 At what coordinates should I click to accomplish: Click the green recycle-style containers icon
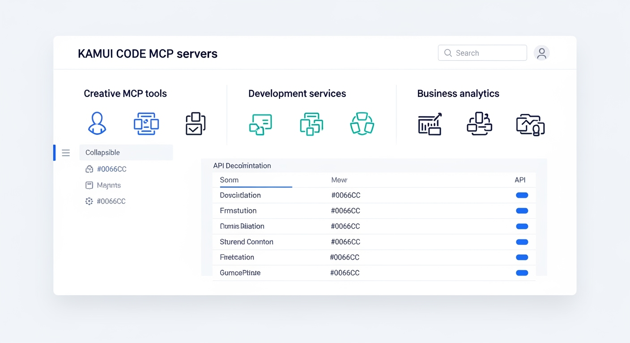tap(362, 124)
